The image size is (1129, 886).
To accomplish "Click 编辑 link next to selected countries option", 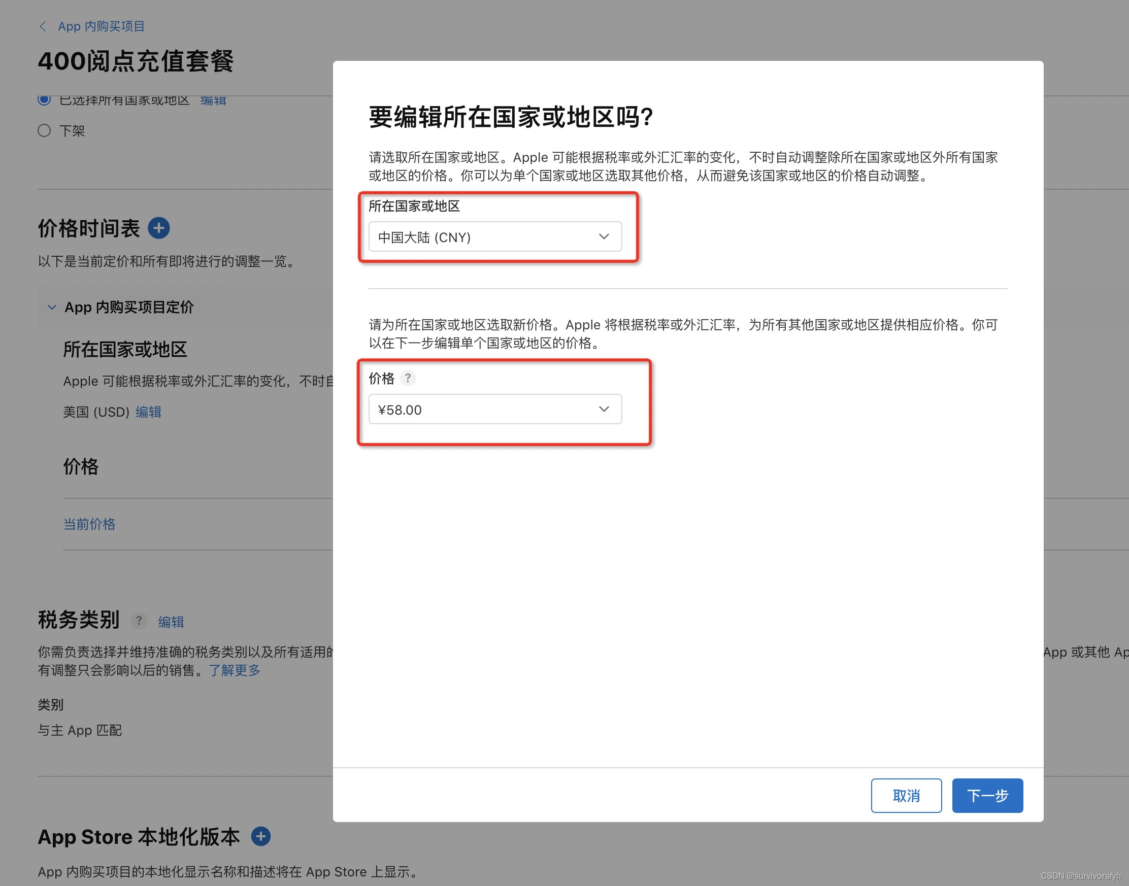I will (x=213, y=100).
